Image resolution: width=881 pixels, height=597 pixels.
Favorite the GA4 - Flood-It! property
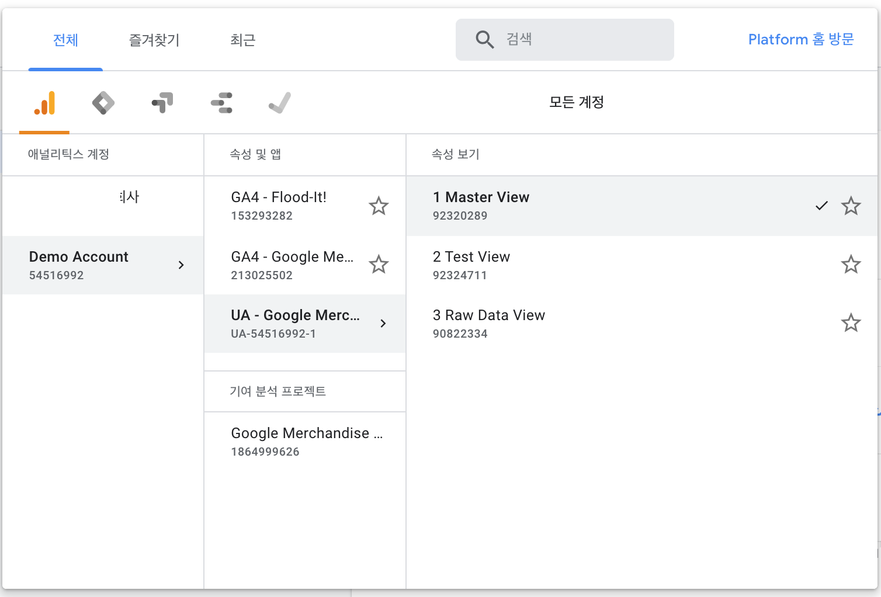pos(379,206)
